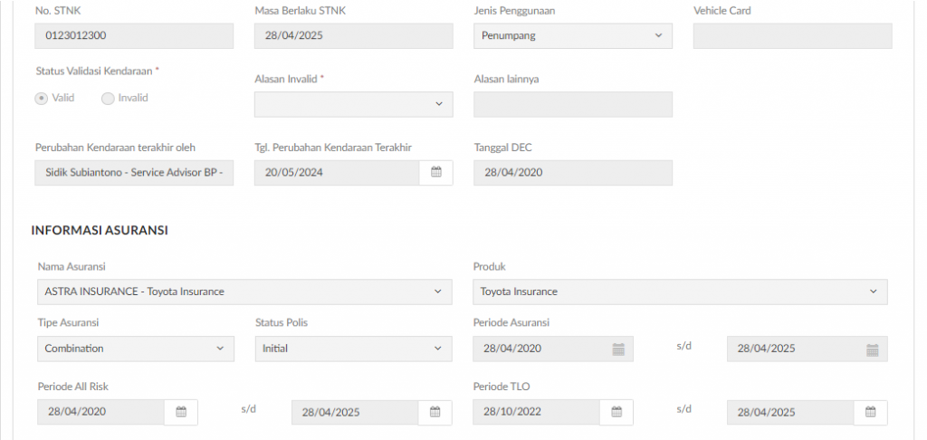Click the Masa Berlaku STNK date field
This screenshot has width=927, height=440.
[x=354, y=35]
